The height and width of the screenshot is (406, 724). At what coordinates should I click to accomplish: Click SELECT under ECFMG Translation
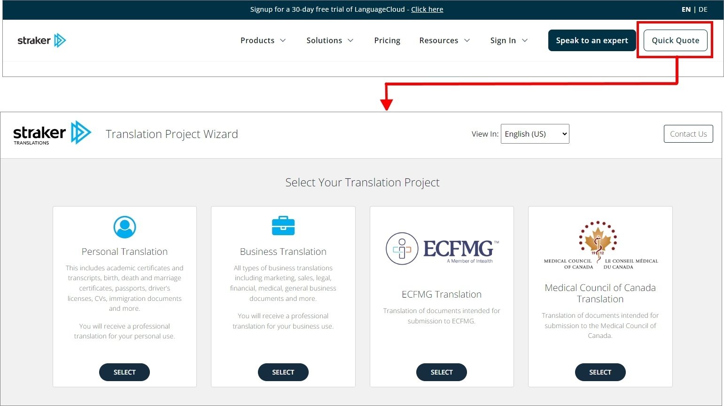[x=441, y=372]
